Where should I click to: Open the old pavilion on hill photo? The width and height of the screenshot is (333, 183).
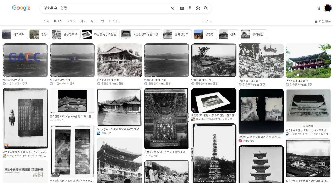119,60
